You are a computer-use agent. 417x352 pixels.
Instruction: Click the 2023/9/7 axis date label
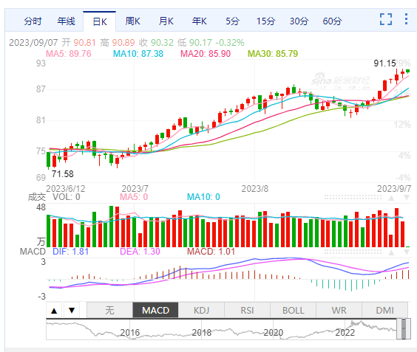tap(394, 189)
